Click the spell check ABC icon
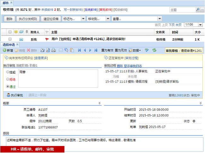 click(x=147, y=50)
